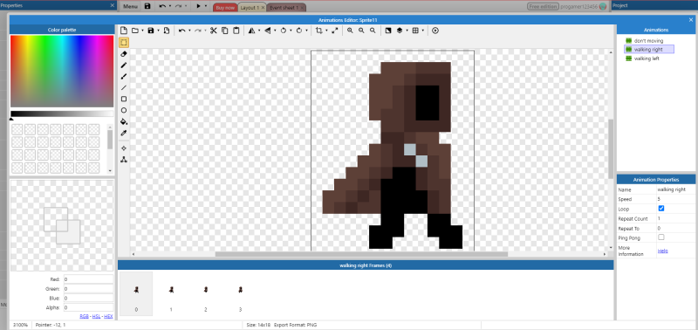The image size is (698, 330).
Task: Select the Ellipse drawing tool
Action: 124,111
